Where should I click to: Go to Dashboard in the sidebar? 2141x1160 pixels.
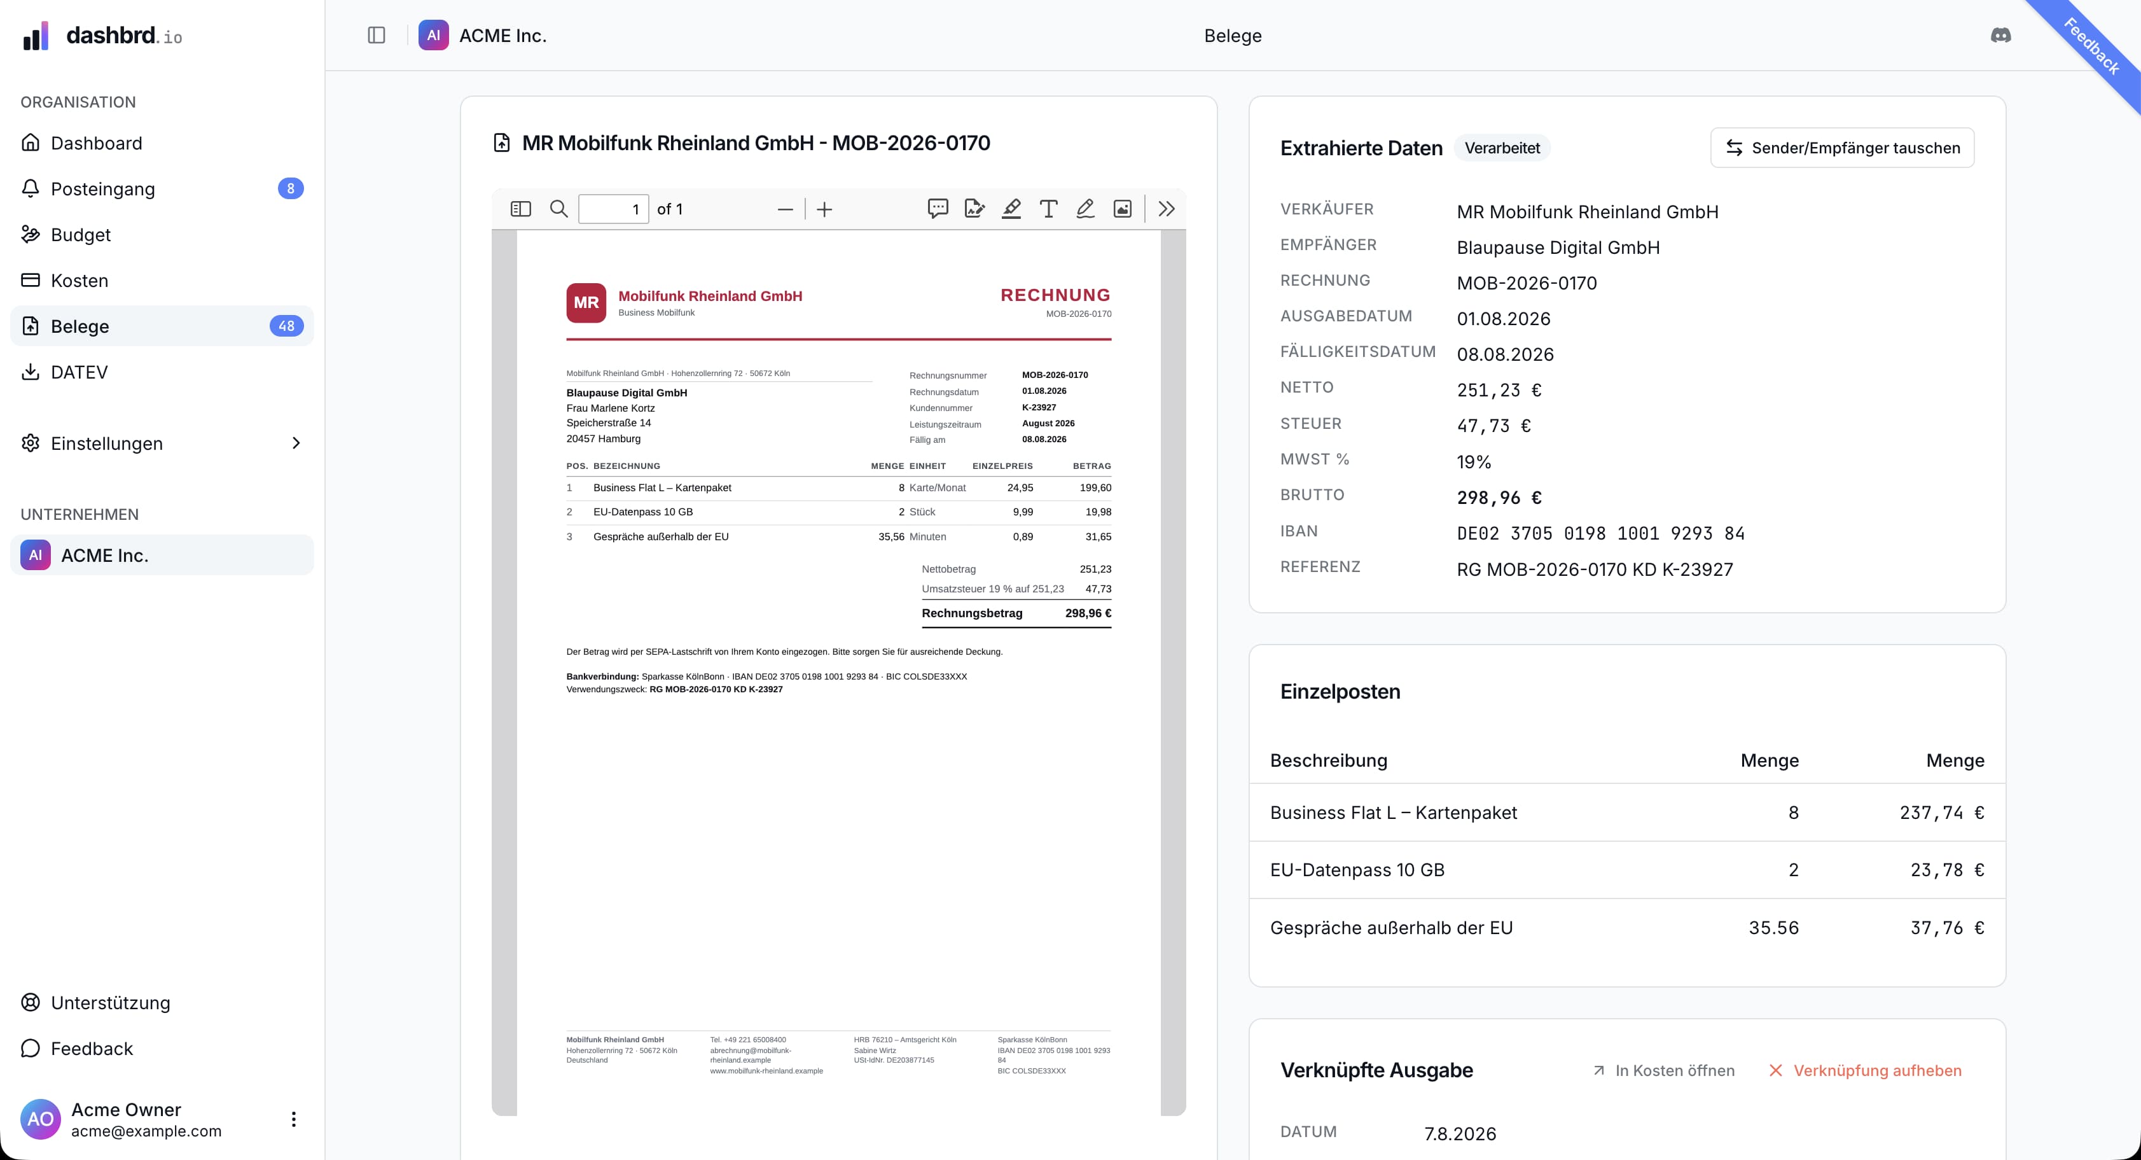[x=162, y=143]
